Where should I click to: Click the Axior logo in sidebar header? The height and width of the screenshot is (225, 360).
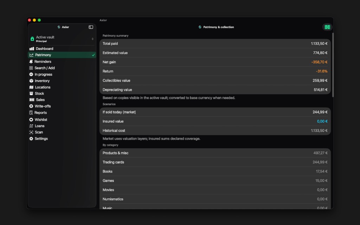tap(59, 27)
